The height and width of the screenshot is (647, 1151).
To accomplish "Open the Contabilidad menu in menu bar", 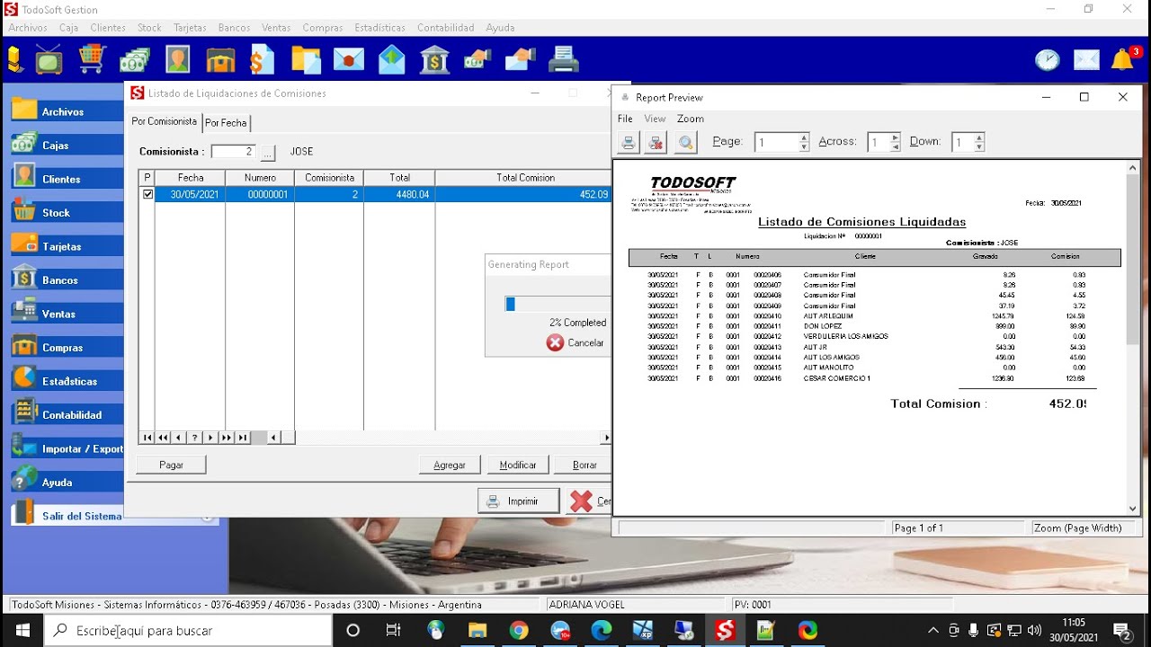I will pyautogui.click(x=446, y=28).
